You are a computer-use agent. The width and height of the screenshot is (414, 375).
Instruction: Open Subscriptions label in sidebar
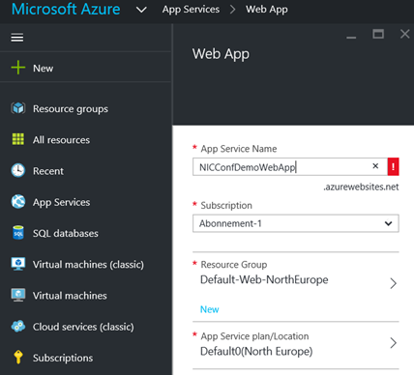click(x=63, y=358)
